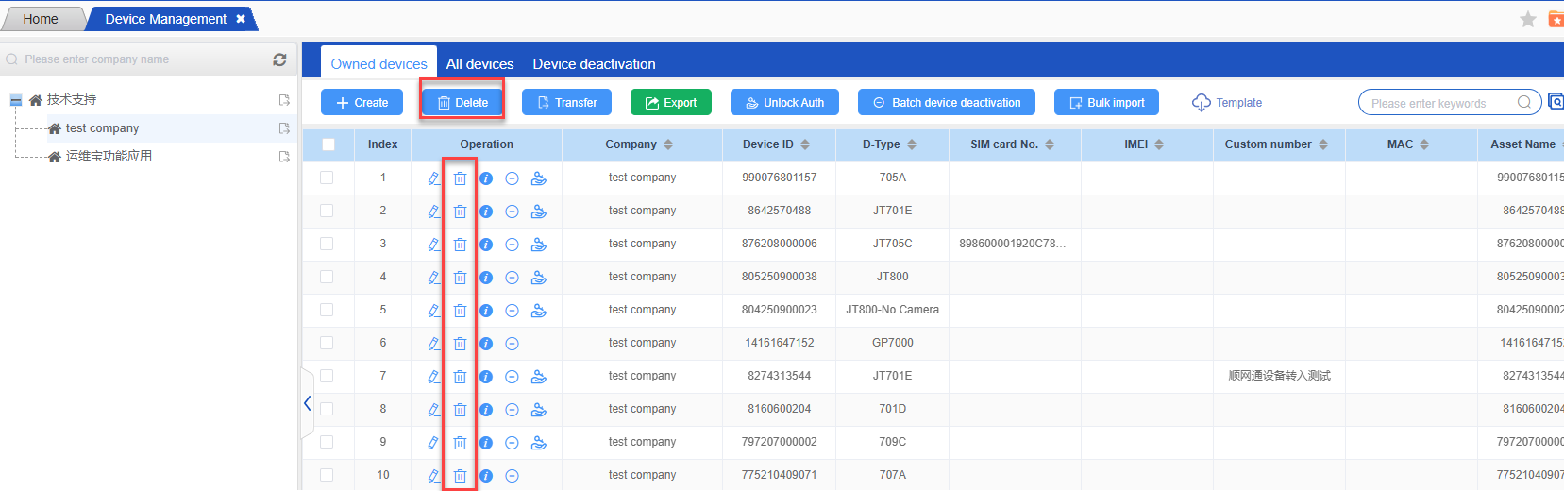The width and height of the screenshot is (1564, 491).
Task: Collapse the left company panel with arrow
Action: pos(308,403)
